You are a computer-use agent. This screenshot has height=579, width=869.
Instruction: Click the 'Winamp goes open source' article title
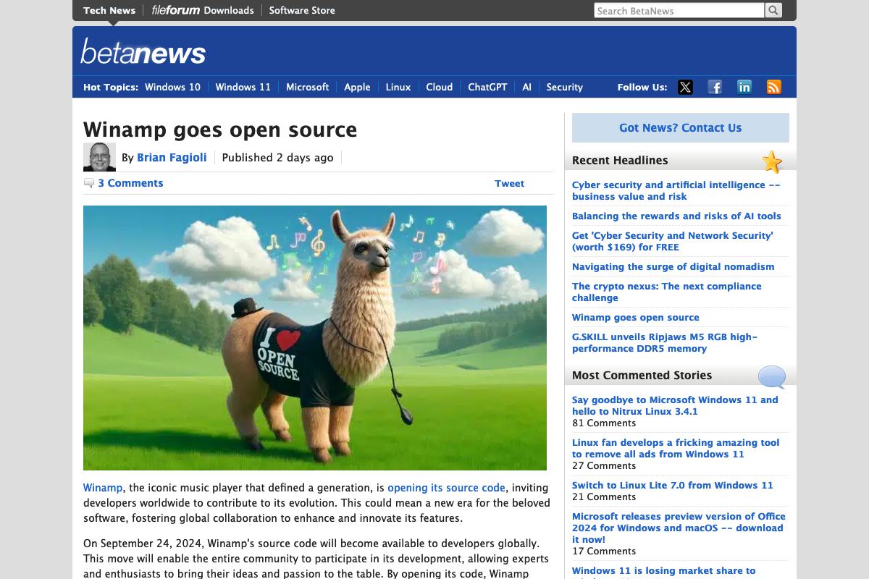point(220,130)
